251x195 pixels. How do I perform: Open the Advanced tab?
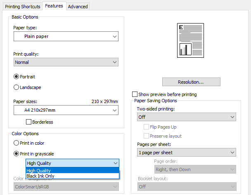coord(78,6)
